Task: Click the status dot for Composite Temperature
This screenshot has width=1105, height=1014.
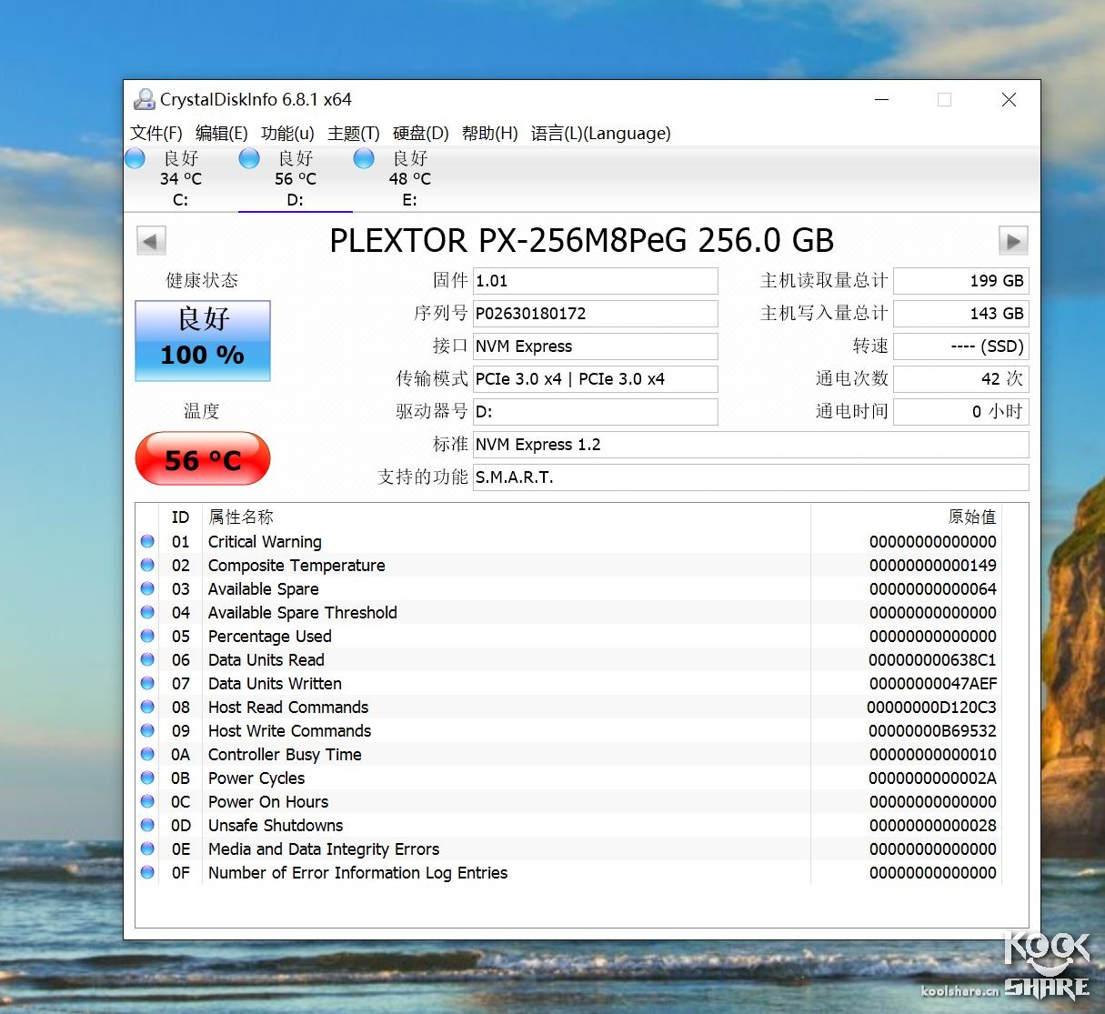Action: pos(147,565)
